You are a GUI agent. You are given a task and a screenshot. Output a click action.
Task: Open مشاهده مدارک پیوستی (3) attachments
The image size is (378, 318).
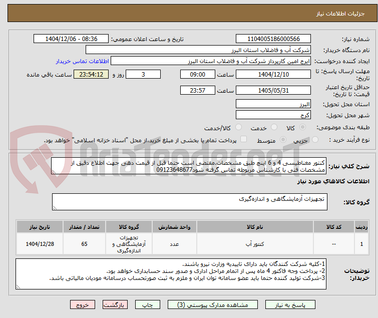(x=213, y=305)
